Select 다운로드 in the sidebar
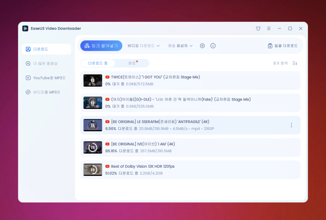Image resolution: width=326 pixels, height=220 pixels. click(47, 49)
